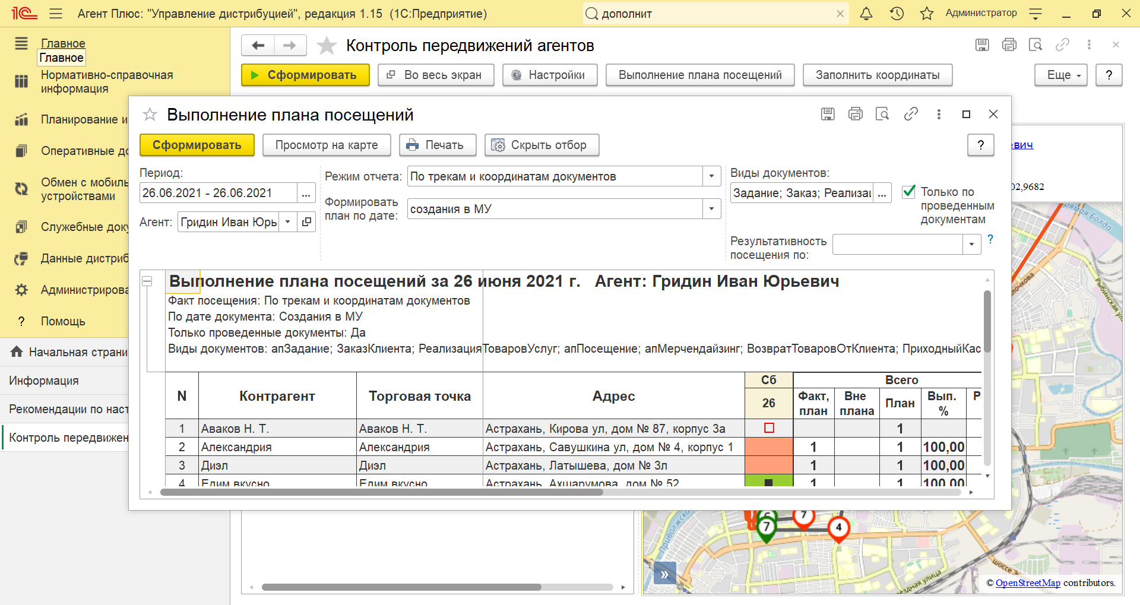Click red square marker in Аваков Н. Т. row
The image size is (1140, 605).
(x=769, y=428)
